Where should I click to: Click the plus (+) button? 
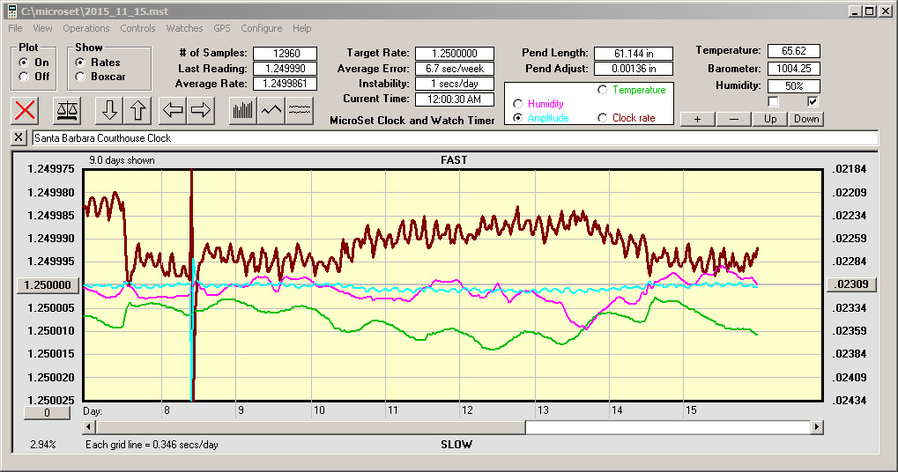pyautogui.click(x=697, y=119)
